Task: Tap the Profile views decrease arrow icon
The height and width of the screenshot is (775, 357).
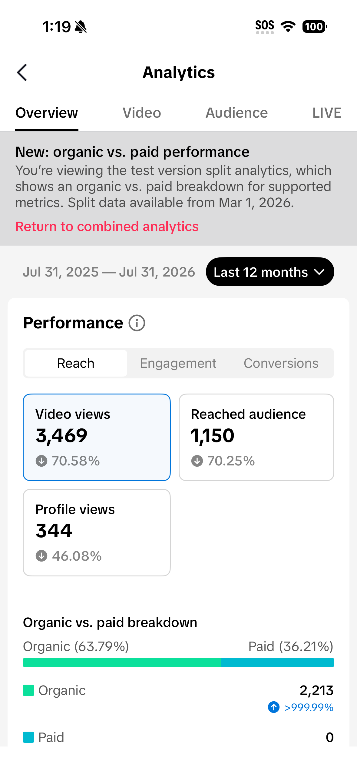Action: tap(41, 556)
